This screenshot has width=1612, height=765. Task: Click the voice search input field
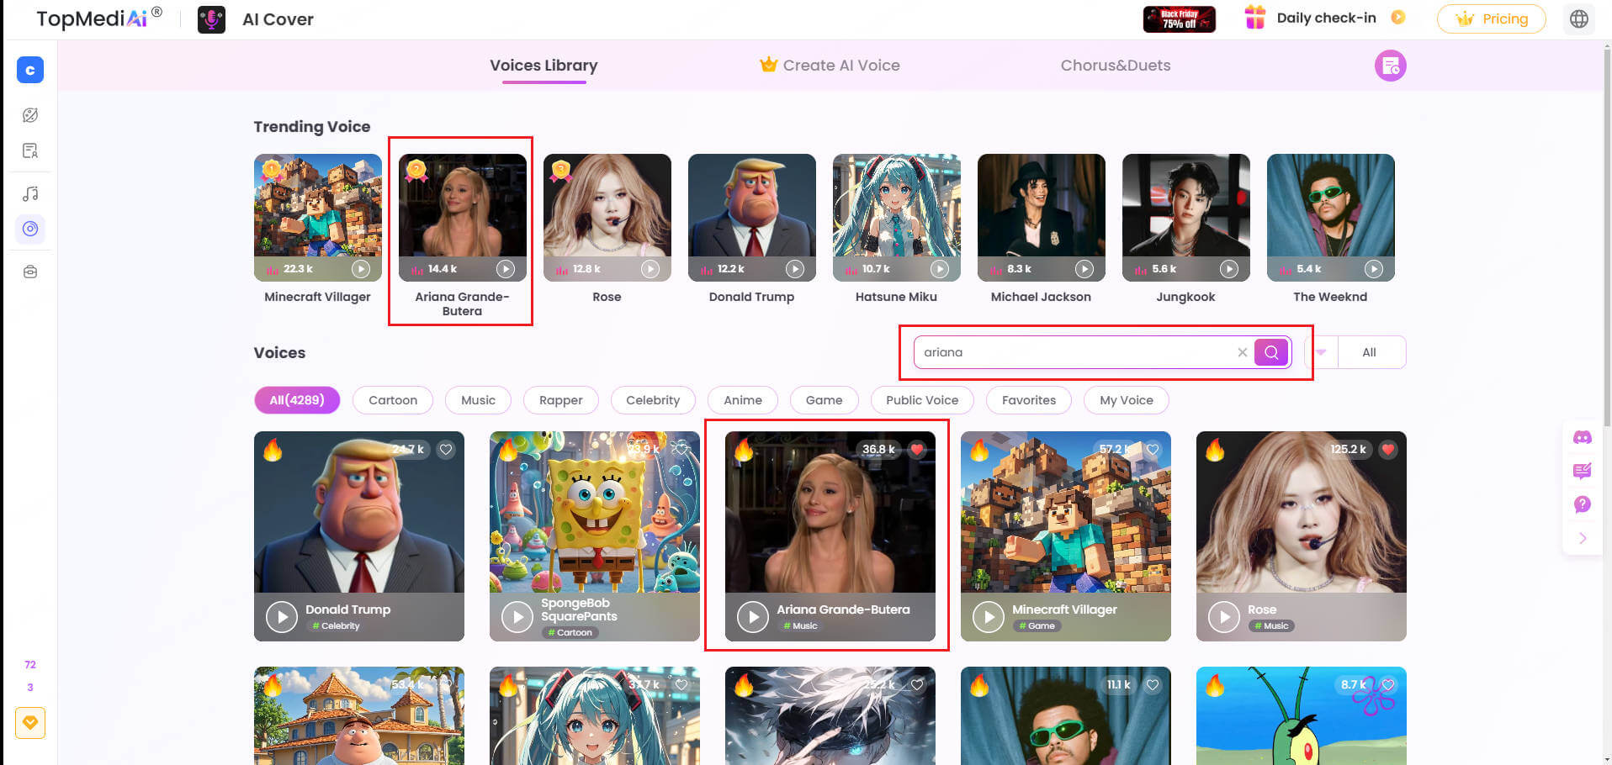click(1077, 352)
